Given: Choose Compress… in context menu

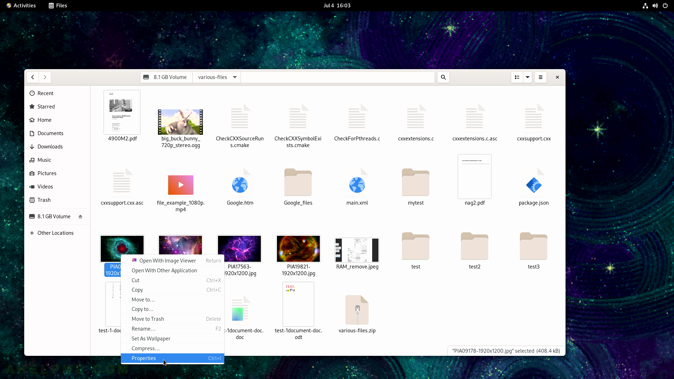Looking at the screenshot, I should (172, 348).
